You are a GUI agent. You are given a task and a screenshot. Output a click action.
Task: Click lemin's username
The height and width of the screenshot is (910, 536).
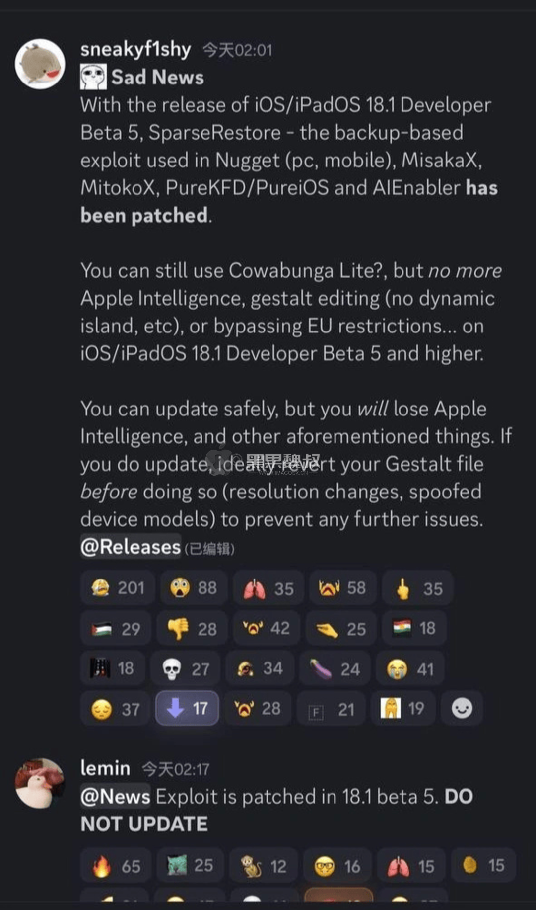(x=104, y=767)
